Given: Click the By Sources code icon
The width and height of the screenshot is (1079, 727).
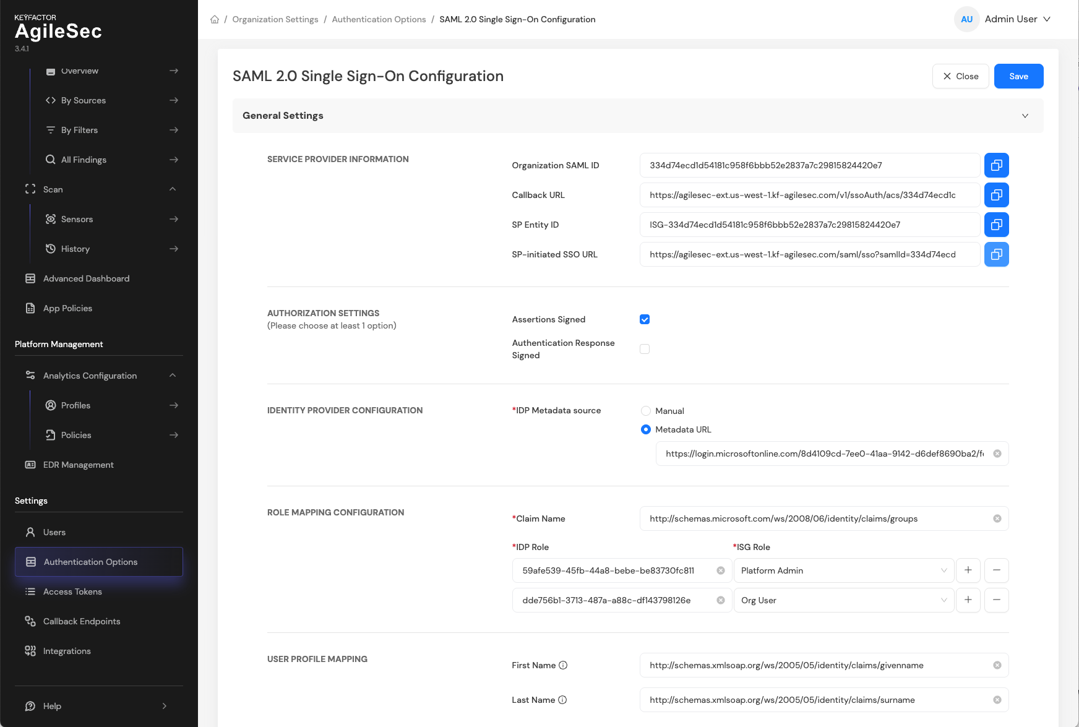Looking at the screenshot, I should pyautogui.click(x=51, y=100).
